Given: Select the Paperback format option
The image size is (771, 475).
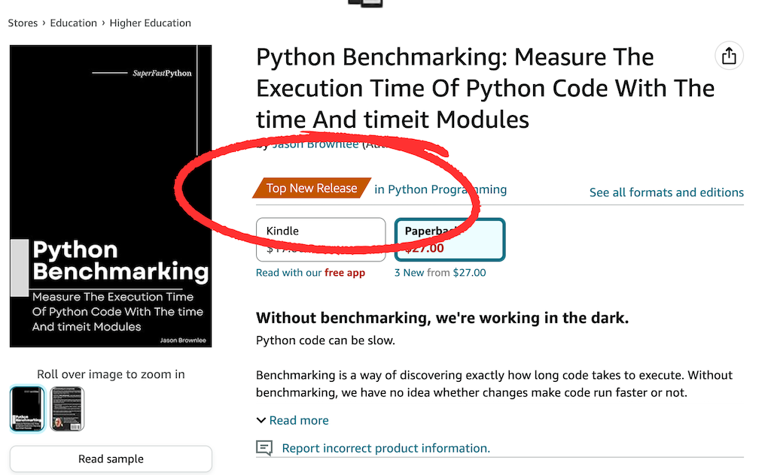Looking at the screenshot, I should [x=449, y=239].
